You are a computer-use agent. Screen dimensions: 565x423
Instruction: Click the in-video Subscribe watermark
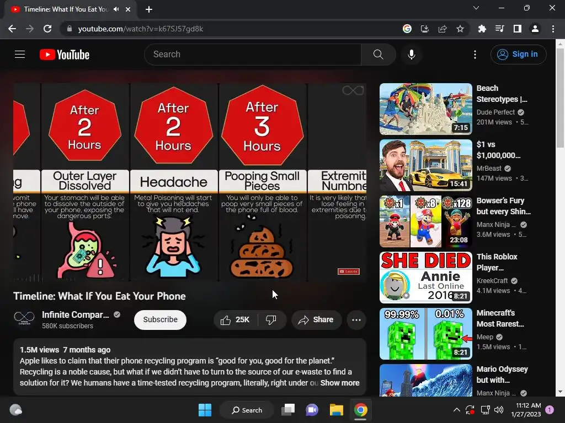(x=349, y=272)
